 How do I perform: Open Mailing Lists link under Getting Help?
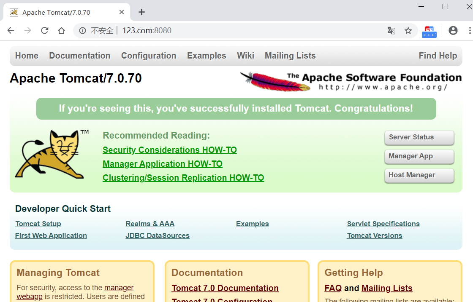[x=387, y=288]
